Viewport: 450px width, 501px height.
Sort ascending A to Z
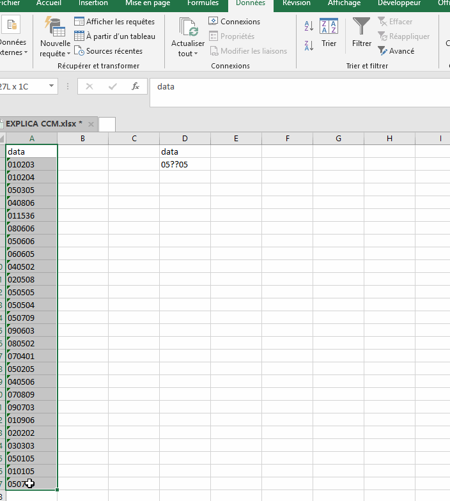coord(309,26)
